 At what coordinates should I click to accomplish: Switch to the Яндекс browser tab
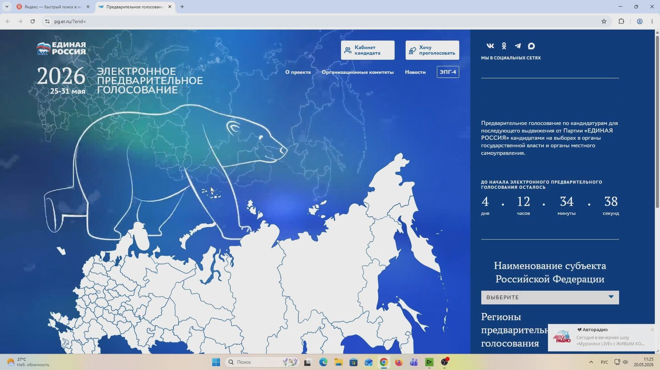click(53, 7)
